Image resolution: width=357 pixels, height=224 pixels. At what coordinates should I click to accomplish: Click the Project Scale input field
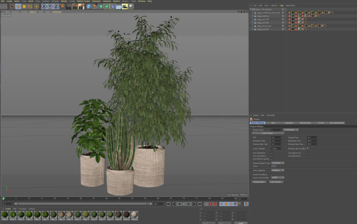coord(277,130)
